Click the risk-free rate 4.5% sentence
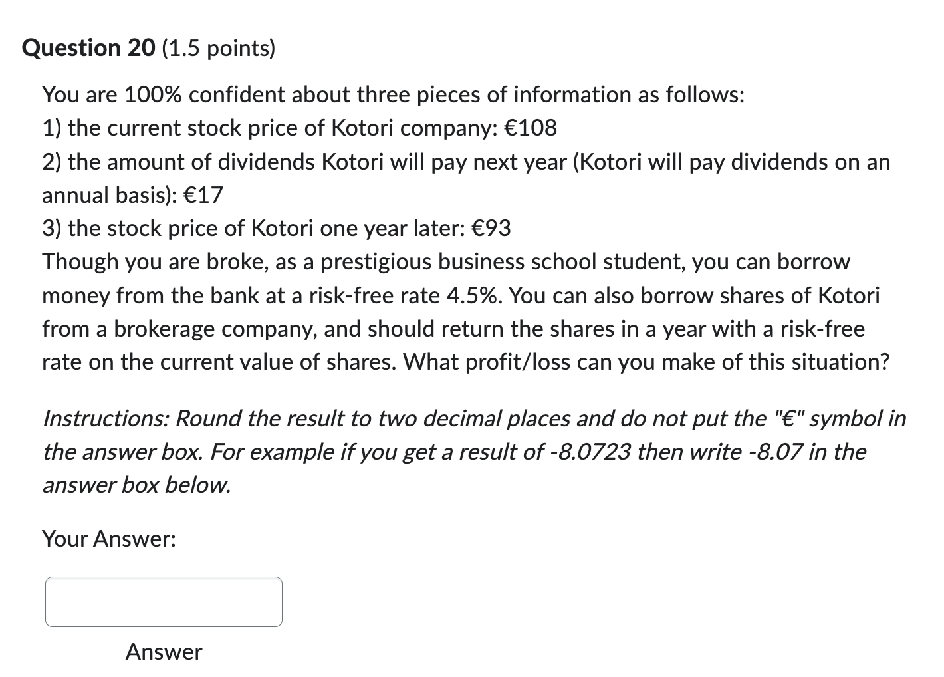The width and height of the screenshot is (944, 677). [x=425, y=295]
